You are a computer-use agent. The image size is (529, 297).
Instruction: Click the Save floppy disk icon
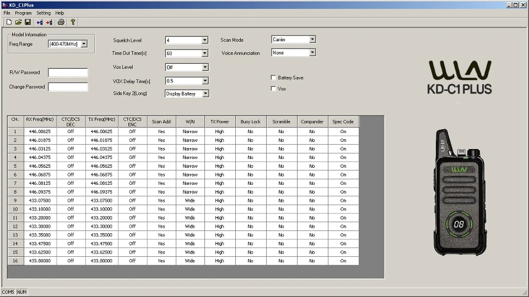pos(28,22)
